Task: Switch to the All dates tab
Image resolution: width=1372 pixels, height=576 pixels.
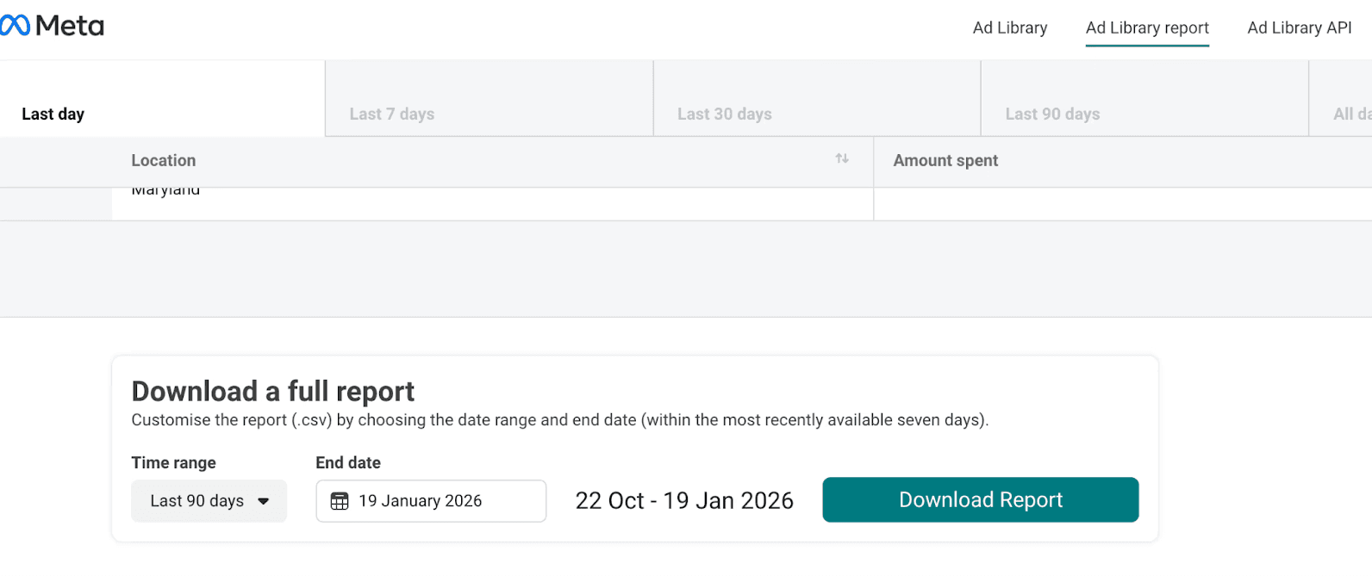Action: click(1341, 99)
